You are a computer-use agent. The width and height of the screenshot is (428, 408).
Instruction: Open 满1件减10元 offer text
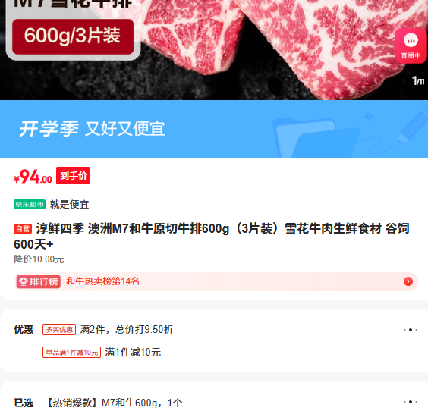point(133,353)
